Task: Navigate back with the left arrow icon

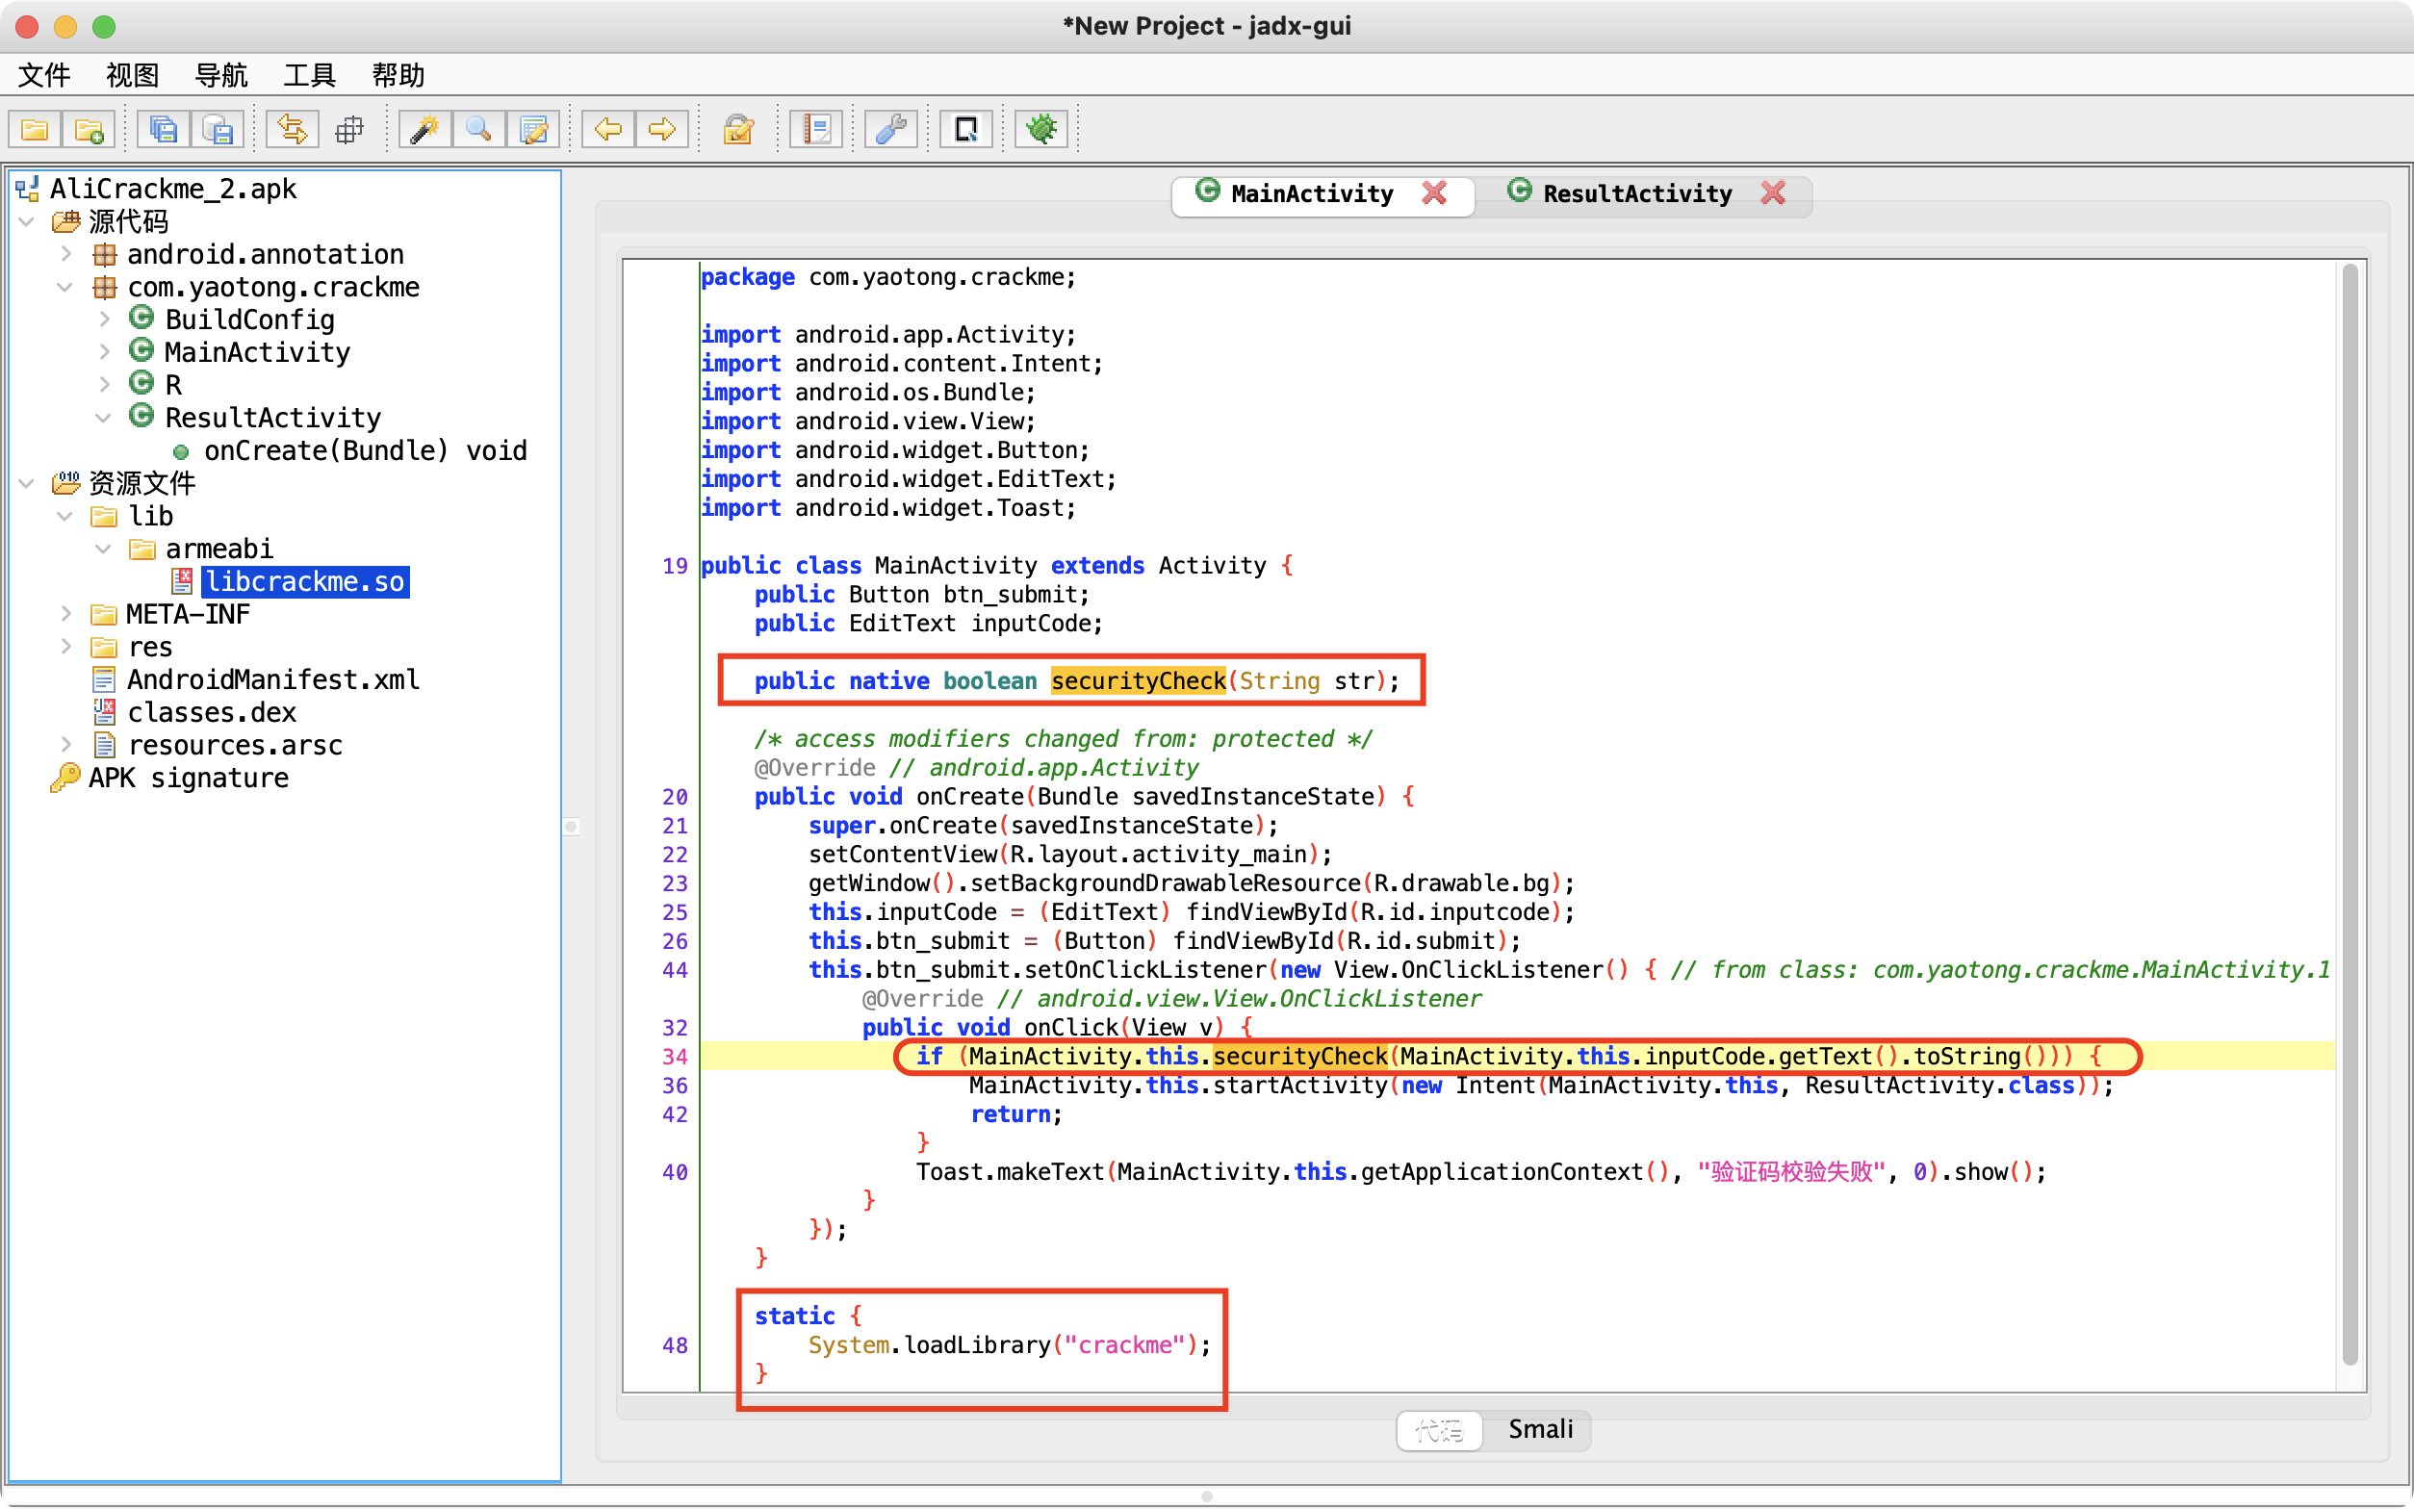Action: point(607,130)
